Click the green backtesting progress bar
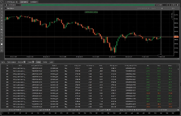Image resolution: width=181 pixels, height=116 pixels. click(x=88, y=5)
